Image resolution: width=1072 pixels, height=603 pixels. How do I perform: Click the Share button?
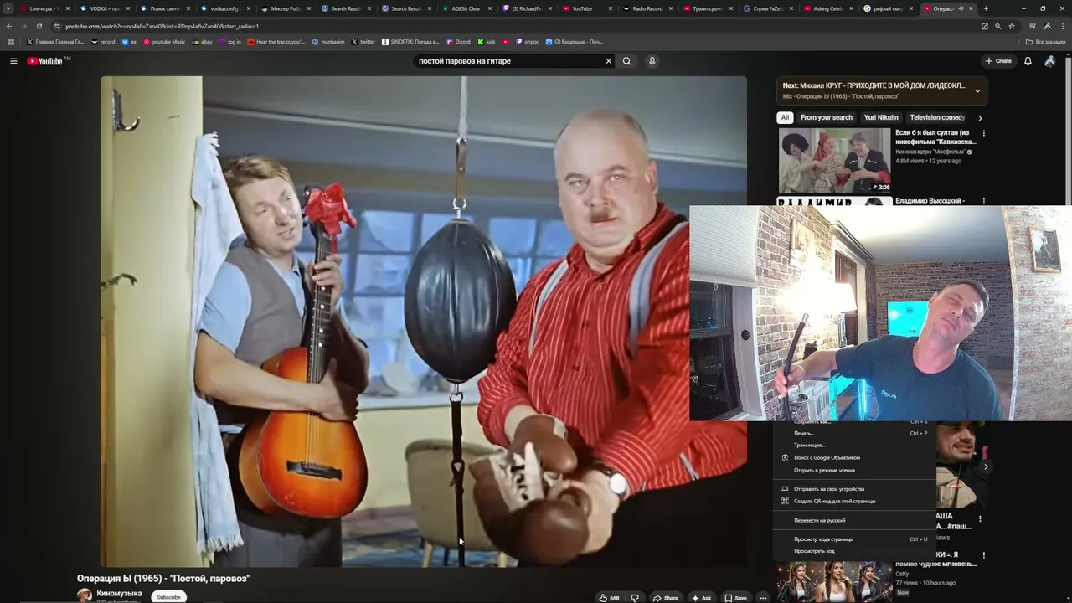pos(666,598)
